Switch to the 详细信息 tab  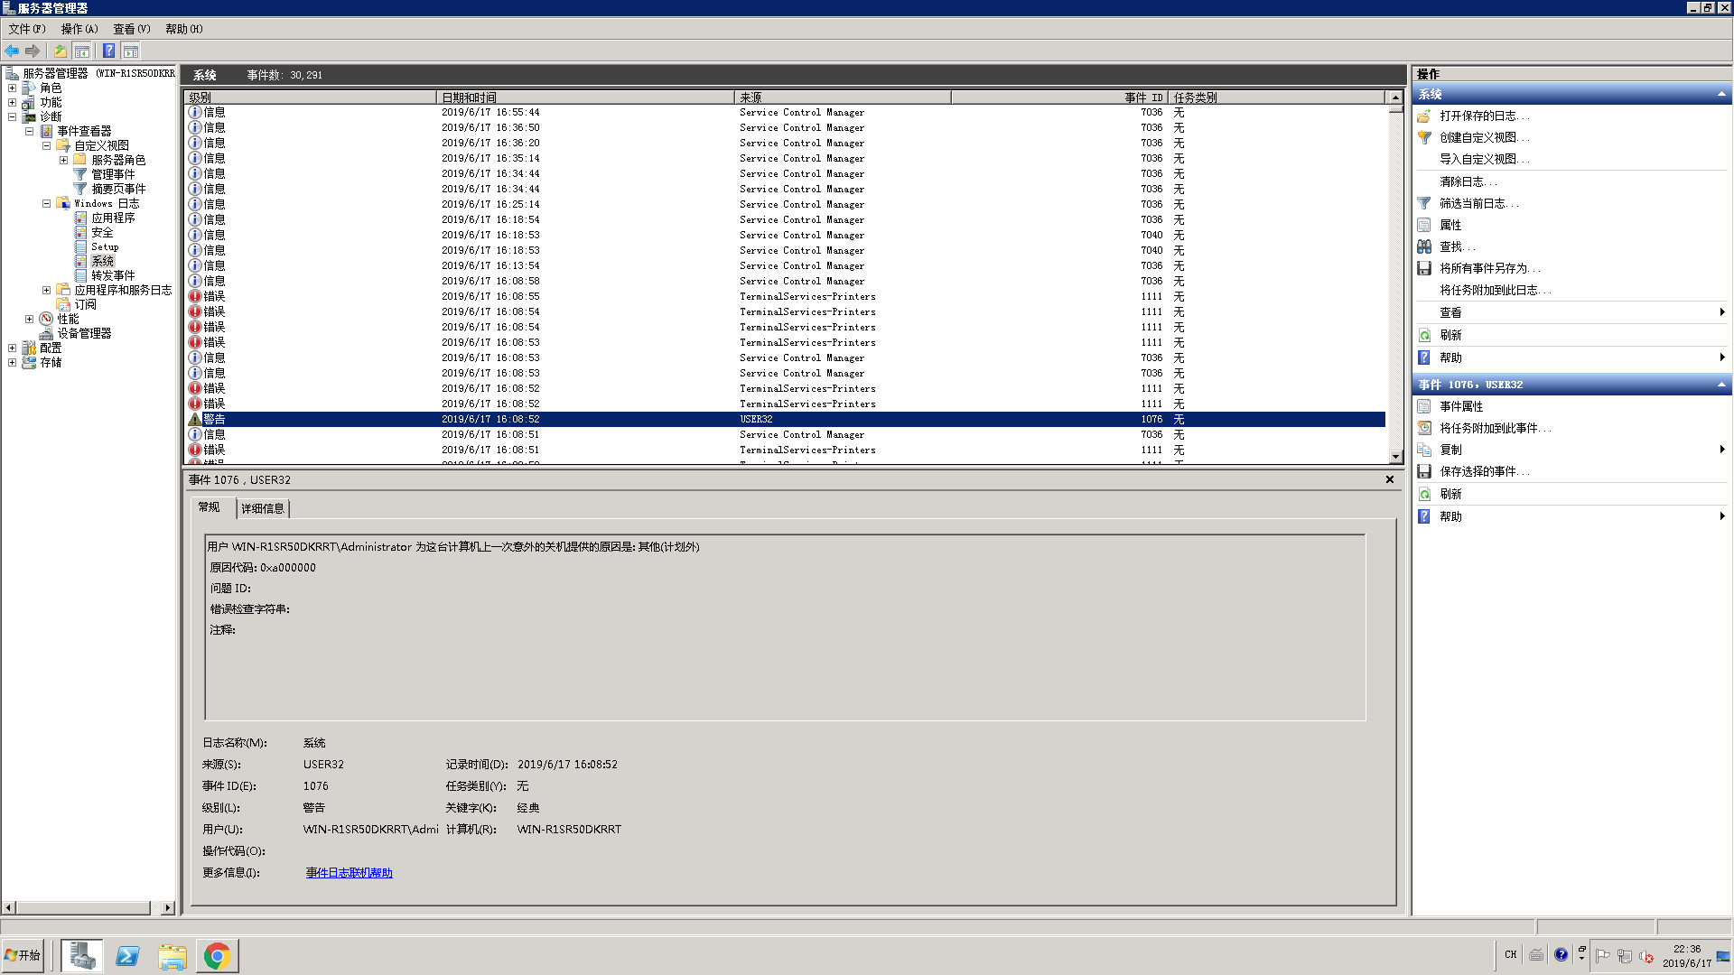[x=263, y=508]
